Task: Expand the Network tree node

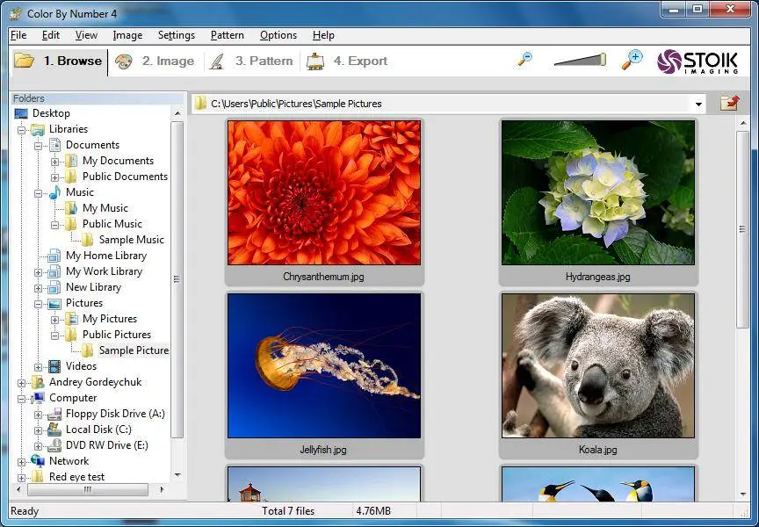Action: pyautogui.click(x=21, y=462)
